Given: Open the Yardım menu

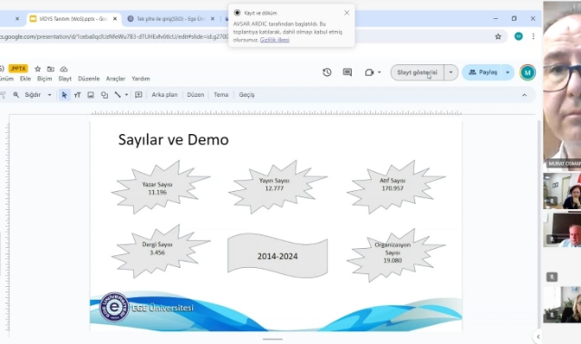Looking at the screenshot, I should (140, 79).
